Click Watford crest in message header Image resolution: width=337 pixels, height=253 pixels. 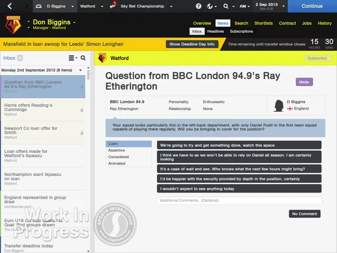[x=102, y=58]
